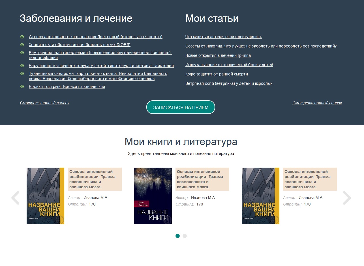Image resolution: width=364 pixels, height=266 pixels.
Task: Open Что купить в аптеке article
Action: 224,37
